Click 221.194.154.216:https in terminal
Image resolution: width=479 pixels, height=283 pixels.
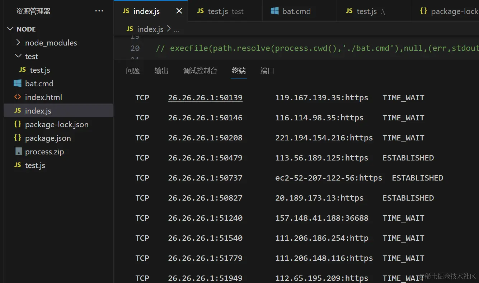click(x=324, y=138)
